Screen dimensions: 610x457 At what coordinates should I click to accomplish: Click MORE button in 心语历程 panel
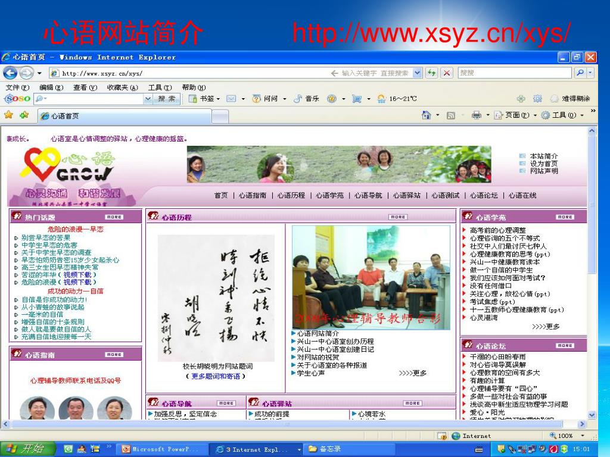tap(397, 217)
